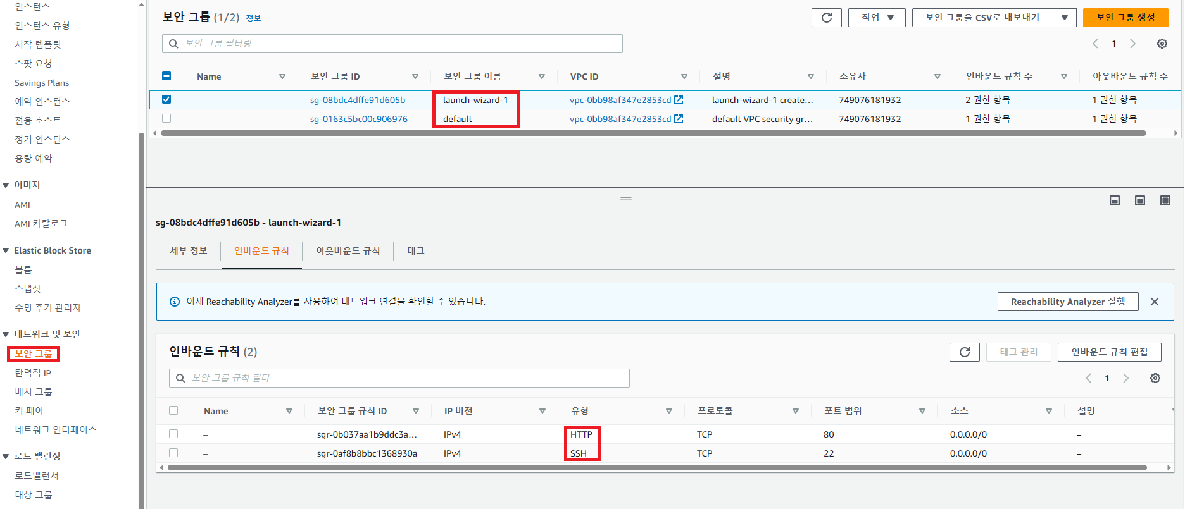Toggle select-all security groups checkbox
This screenshot has width=1185, height=509.
click(166, 76)
